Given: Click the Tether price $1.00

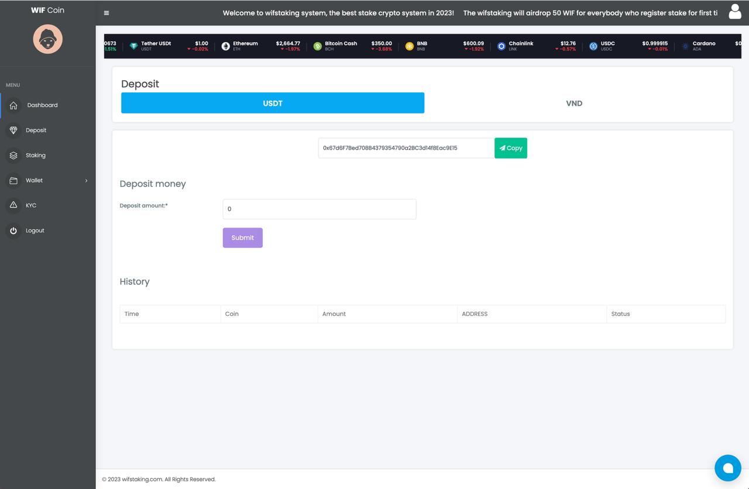Looking at the screenshot, I should click(201, 43).
